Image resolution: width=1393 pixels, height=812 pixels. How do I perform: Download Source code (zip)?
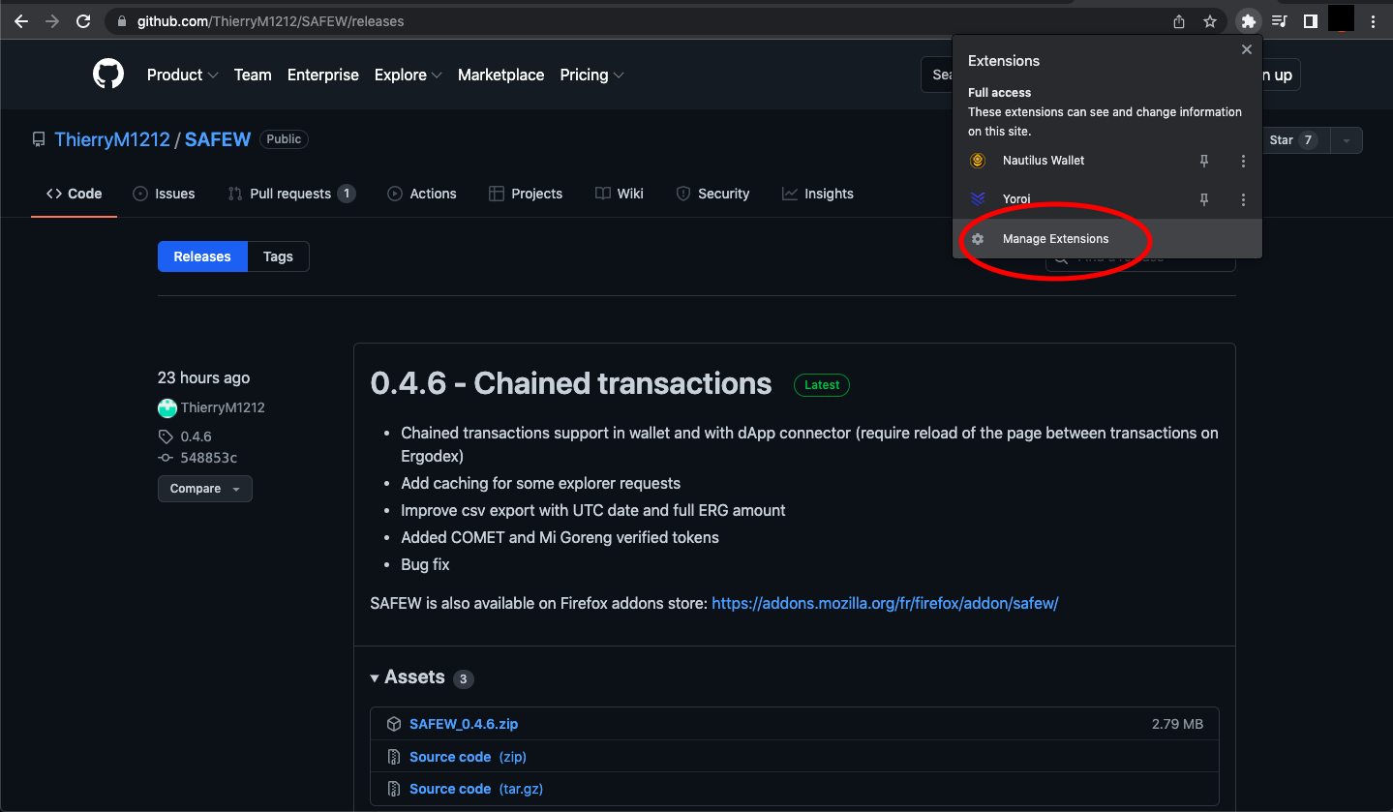click(468, 757)
